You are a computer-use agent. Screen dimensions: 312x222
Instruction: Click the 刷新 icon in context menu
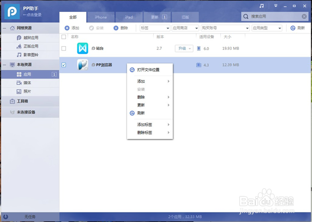tap(132, 113)
